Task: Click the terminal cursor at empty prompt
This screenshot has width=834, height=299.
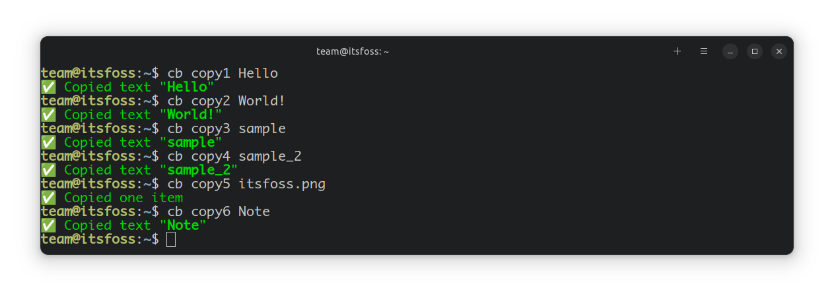Action: point(171,239)
